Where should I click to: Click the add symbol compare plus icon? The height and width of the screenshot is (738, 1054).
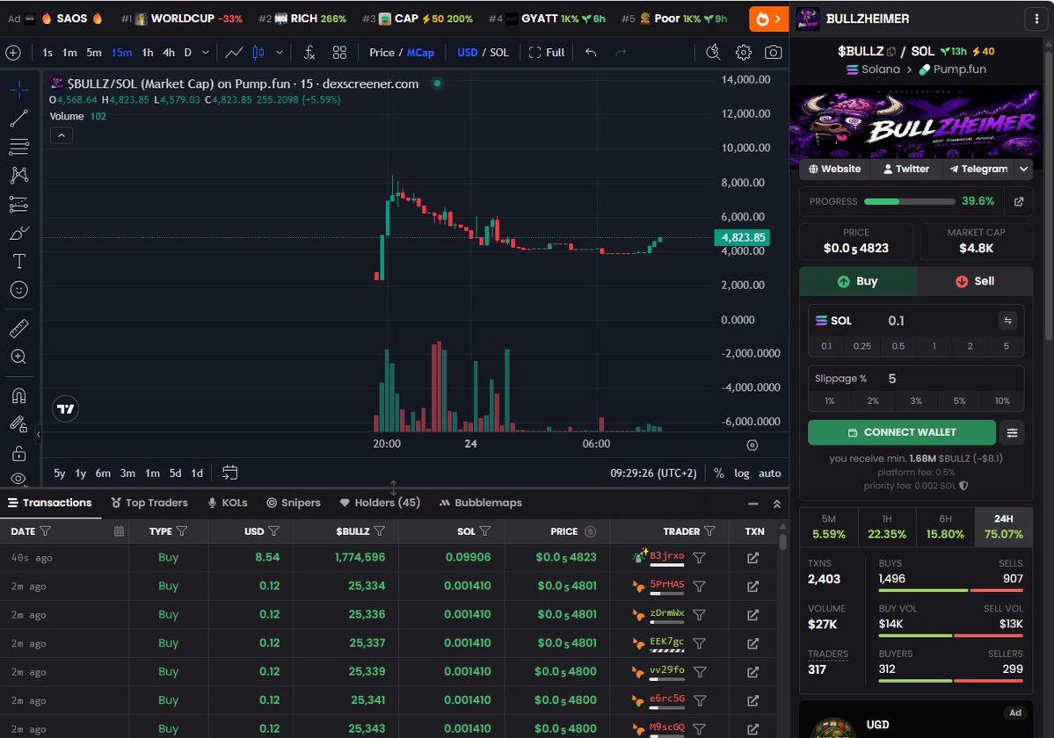click(13, 53)
